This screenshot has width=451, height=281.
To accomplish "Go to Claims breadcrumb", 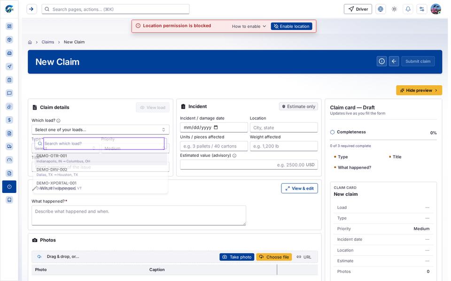I will [48, 42].
